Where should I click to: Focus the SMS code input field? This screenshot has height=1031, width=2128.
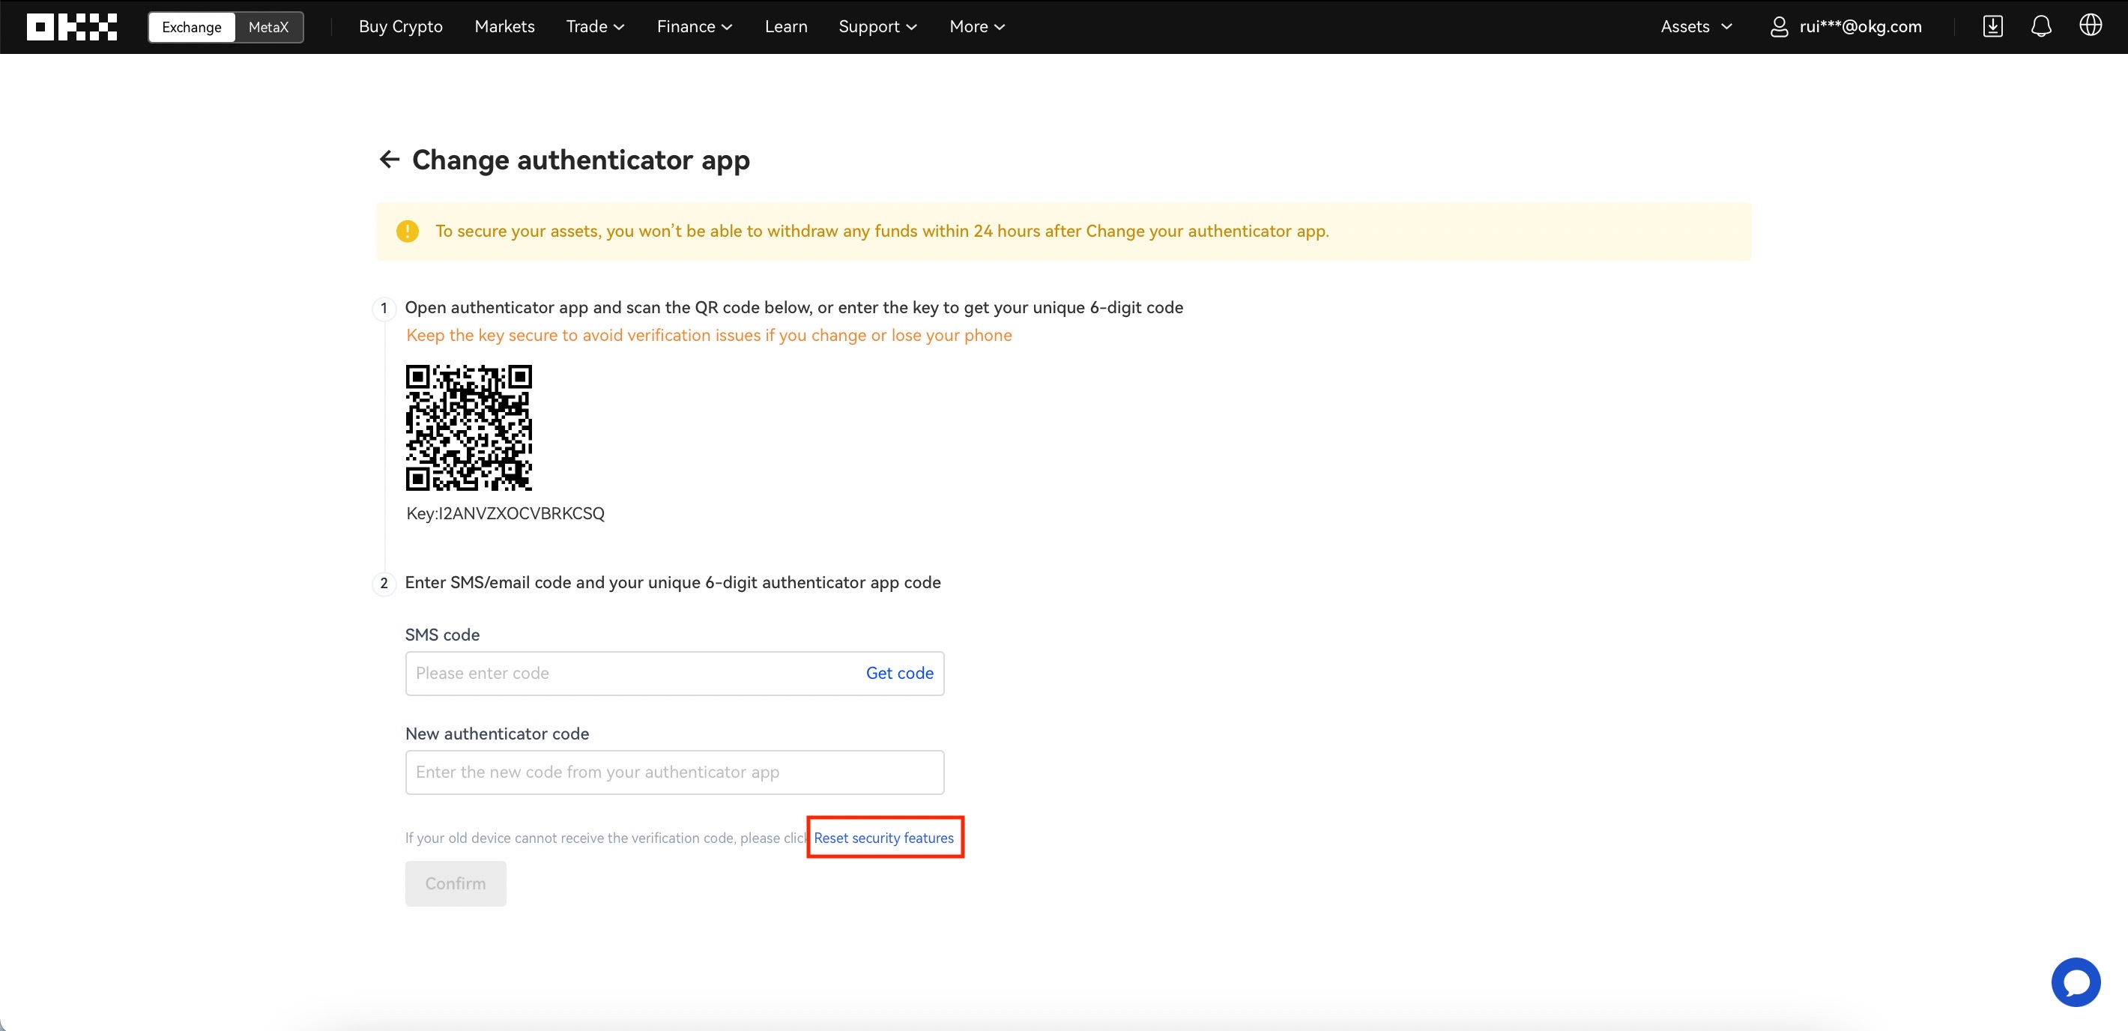(674, 674)
